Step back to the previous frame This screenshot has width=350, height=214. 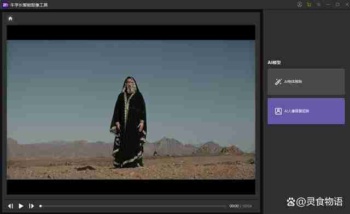coord(10,206)
